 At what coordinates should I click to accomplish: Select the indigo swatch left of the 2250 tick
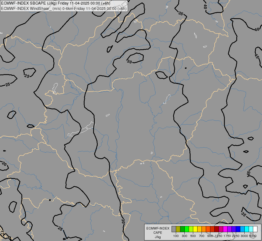click(234, 229)
